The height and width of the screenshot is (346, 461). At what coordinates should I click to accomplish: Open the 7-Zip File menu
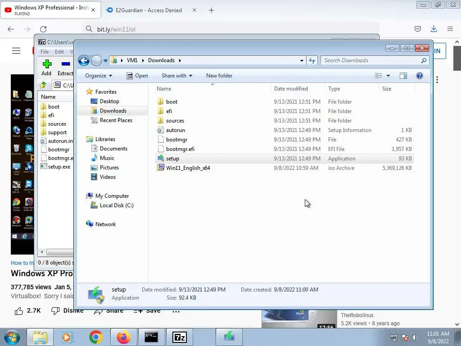tap(45, 52)
